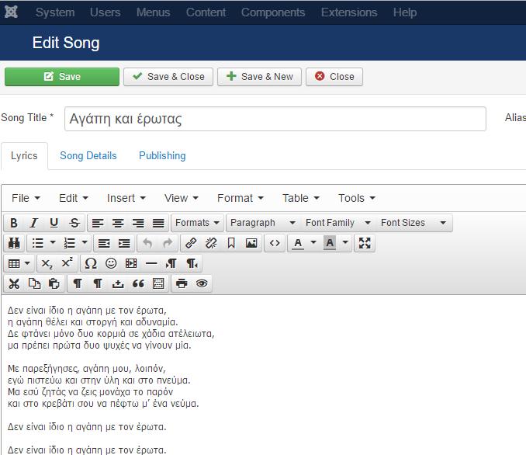Toggle strikethrough formatting
This screenshot has height=455, width=526.
pos(74,223)
